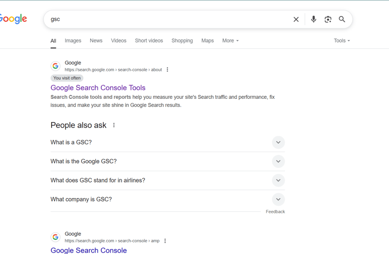Open Google Lens image search icon

pos(328,19)
